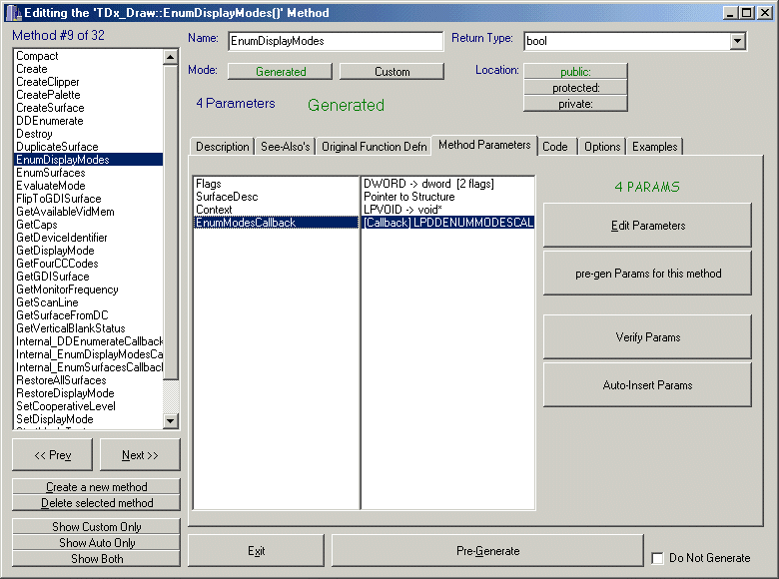Image resolution: width=779 pixels, height=579 pixels.
Task: Click the Edit Parameters button
Action: [x=647, y=226]
